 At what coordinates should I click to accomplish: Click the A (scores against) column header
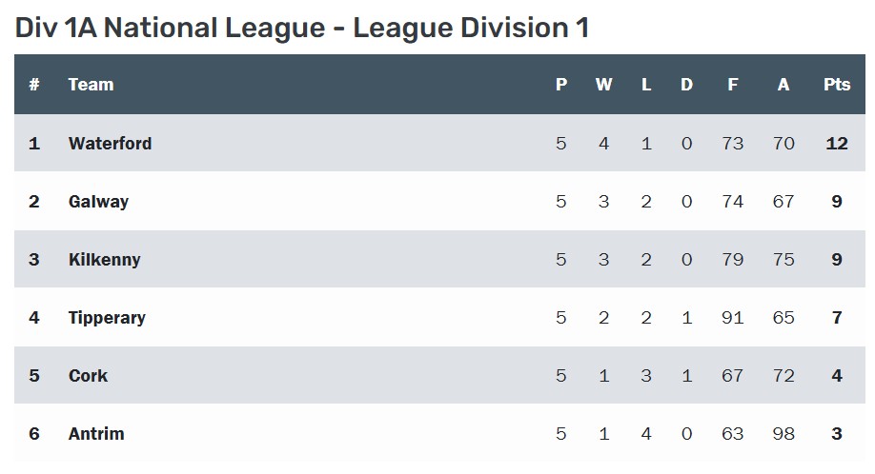[x=783, y=85]
